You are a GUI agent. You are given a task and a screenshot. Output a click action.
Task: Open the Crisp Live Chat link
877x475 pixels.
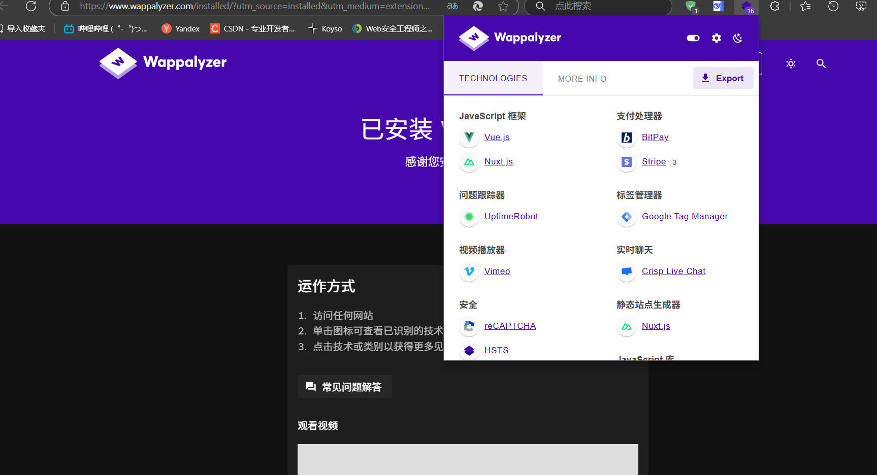[x=673, y=271]
